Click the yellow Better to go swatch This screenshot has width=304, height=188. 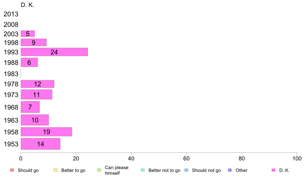(56, 170)
